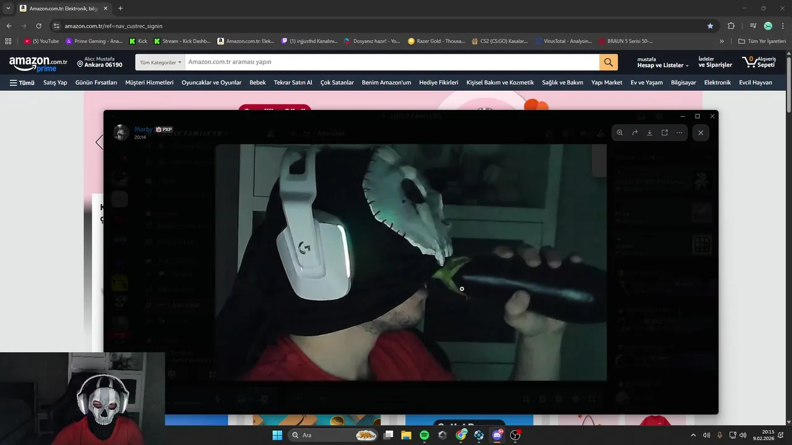Open Hediye Fikirleri
The width and height of the screenshot is (792, 445).
pyautogui.click(x=439, y=82)
